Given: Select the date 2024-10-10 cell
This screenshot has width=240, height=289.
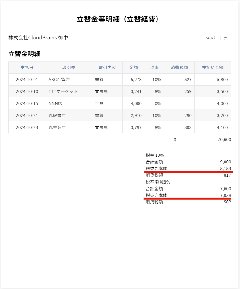Looking at the screenshot, I should point(27,91).
